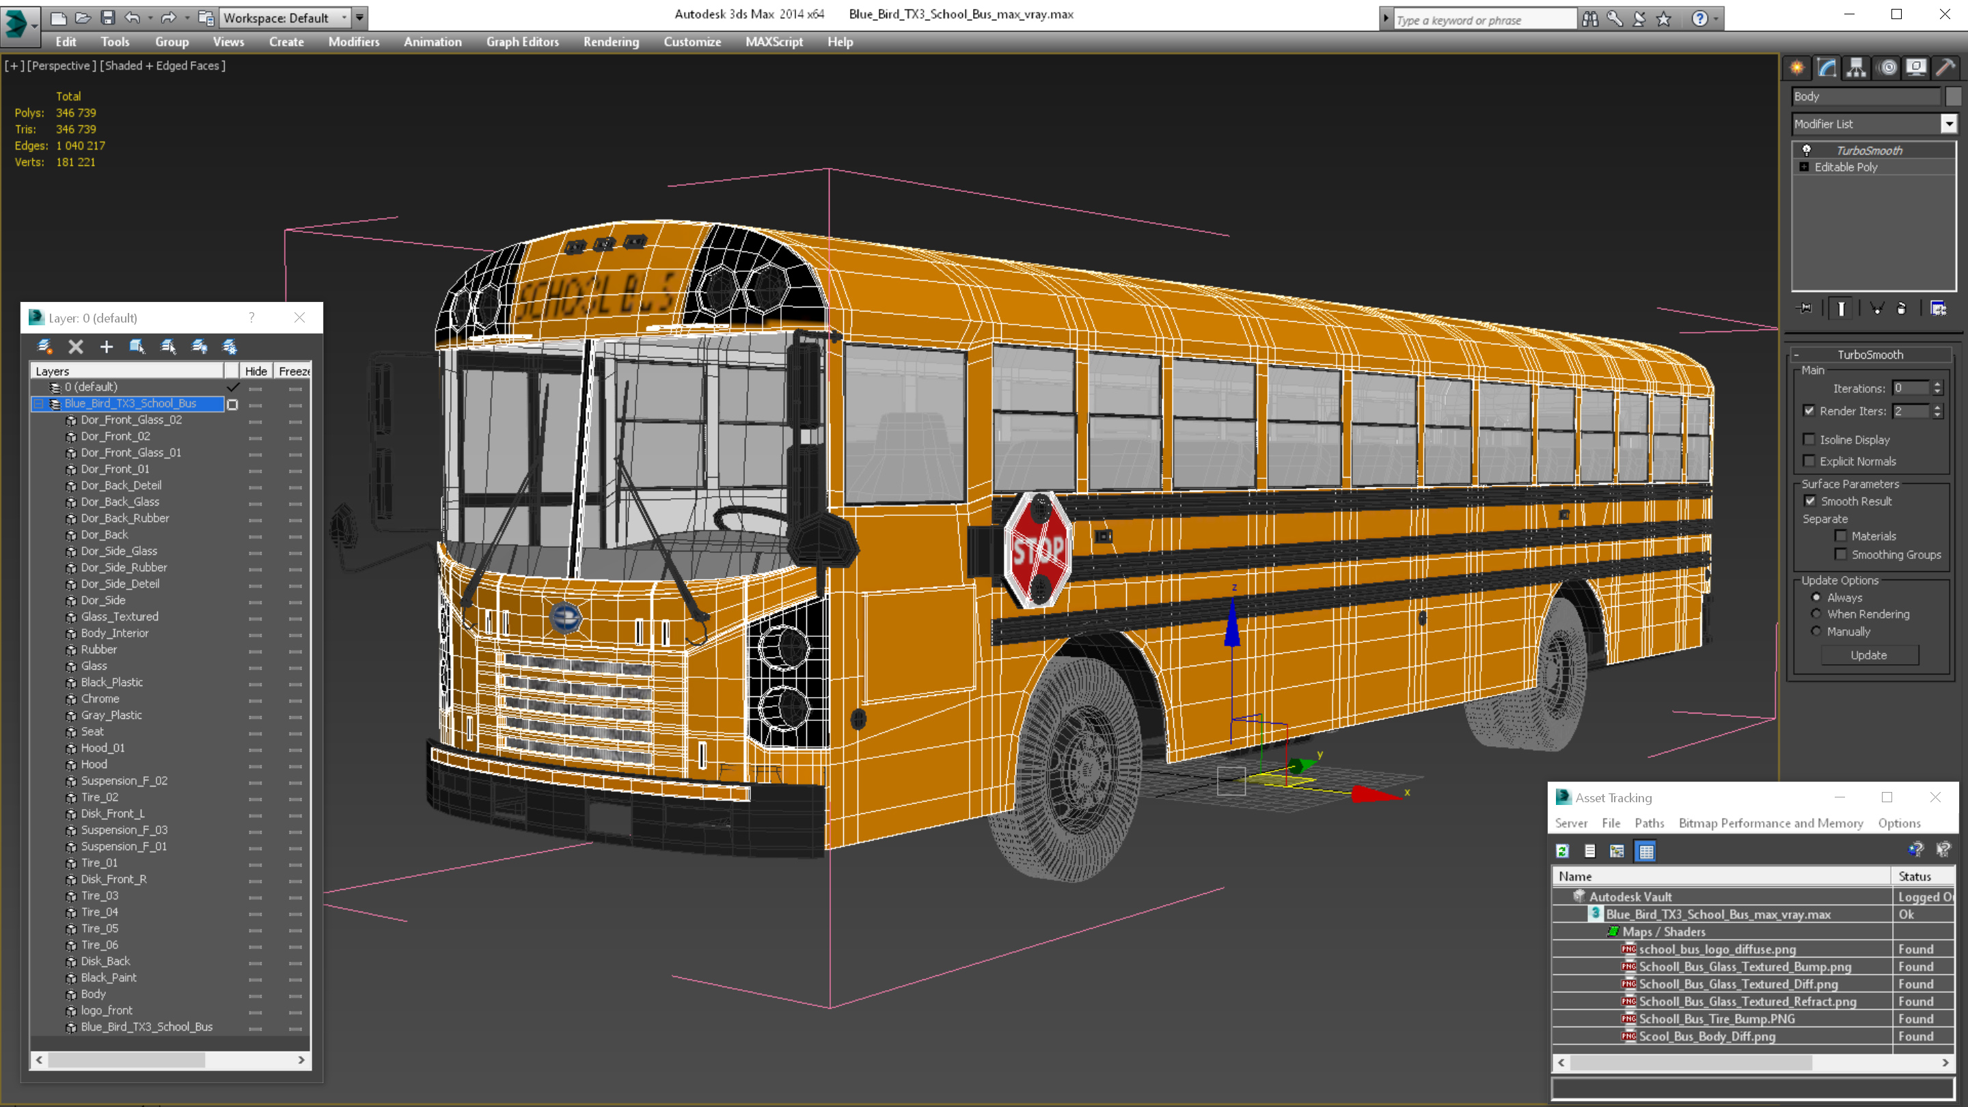Viewport: 1968px width, 1107px height.
Task: Click the tree view icon in Asset Tracking
Action: [1617, 851]
